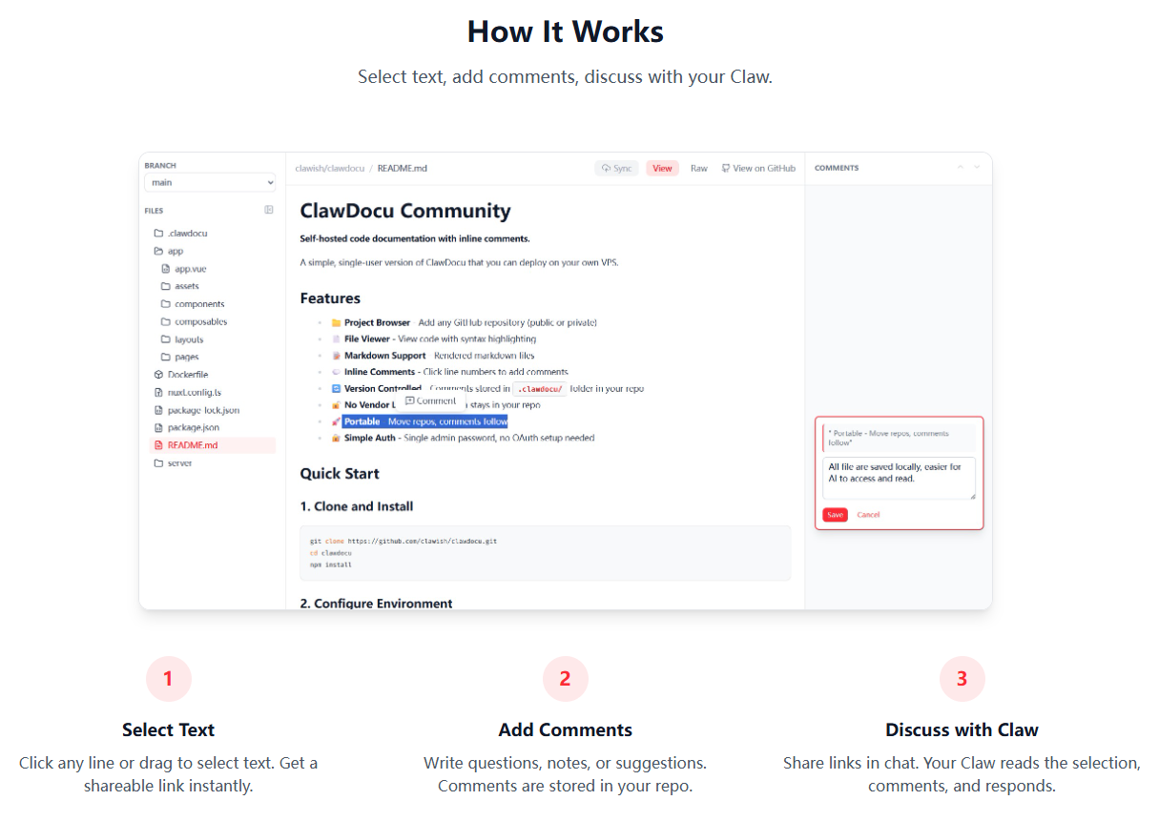This screenshot has width=1159, height=821.
Task: Click the git clone code block
Action: tap(546, 553)
